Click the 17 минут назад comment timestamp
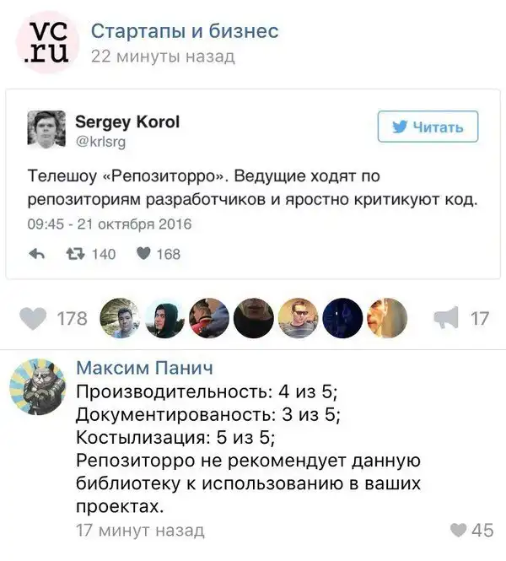This screenshot has width=506, height=561. click(x=139, y=530)
